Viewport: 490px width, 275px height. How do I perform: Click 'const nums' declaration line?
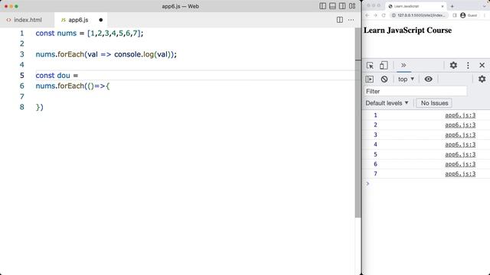pos(90,34)
